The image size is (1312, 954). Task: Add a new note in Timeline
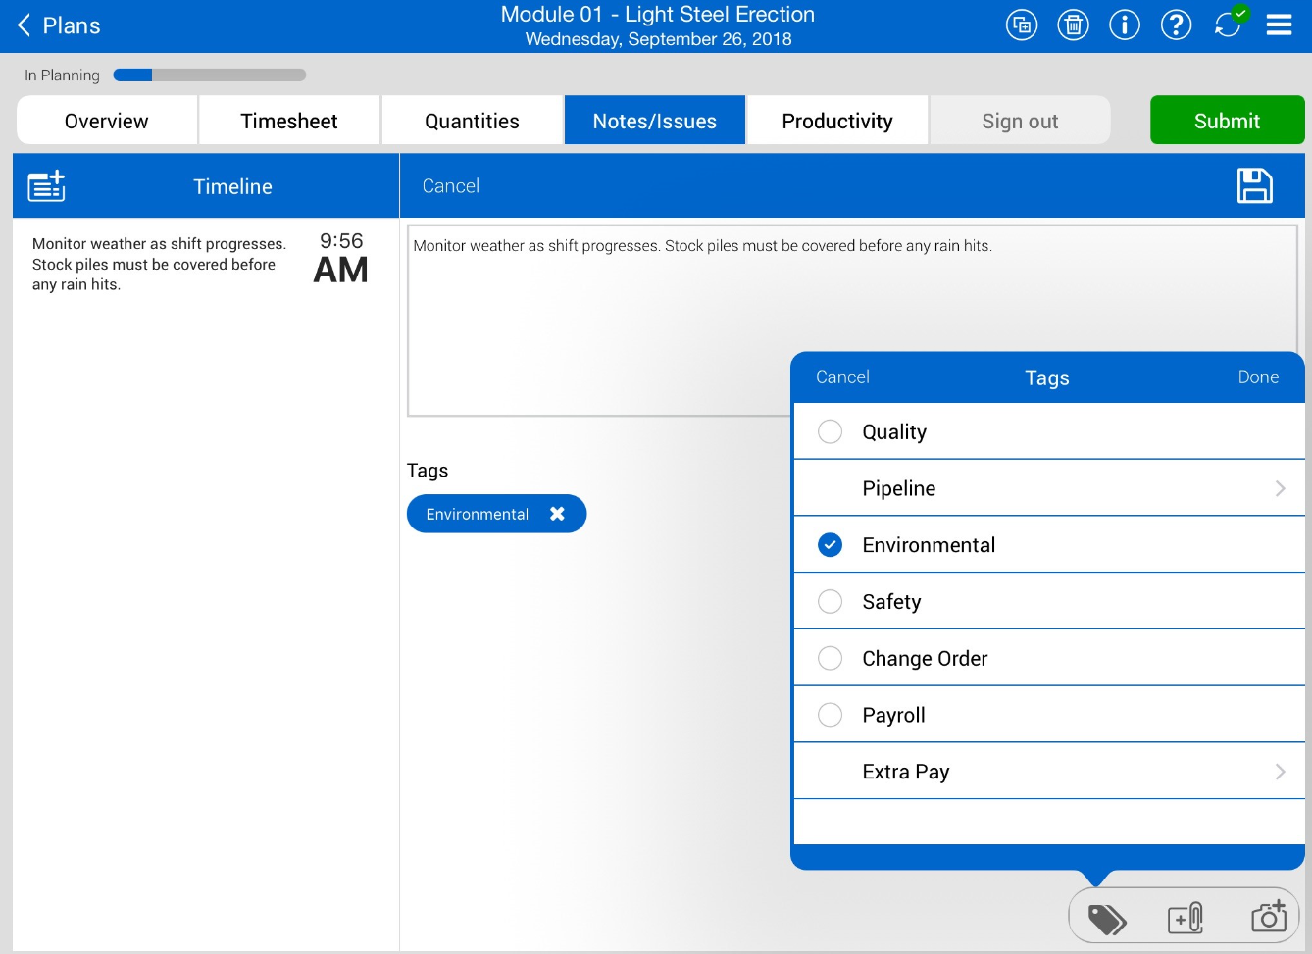coord(46,185)
